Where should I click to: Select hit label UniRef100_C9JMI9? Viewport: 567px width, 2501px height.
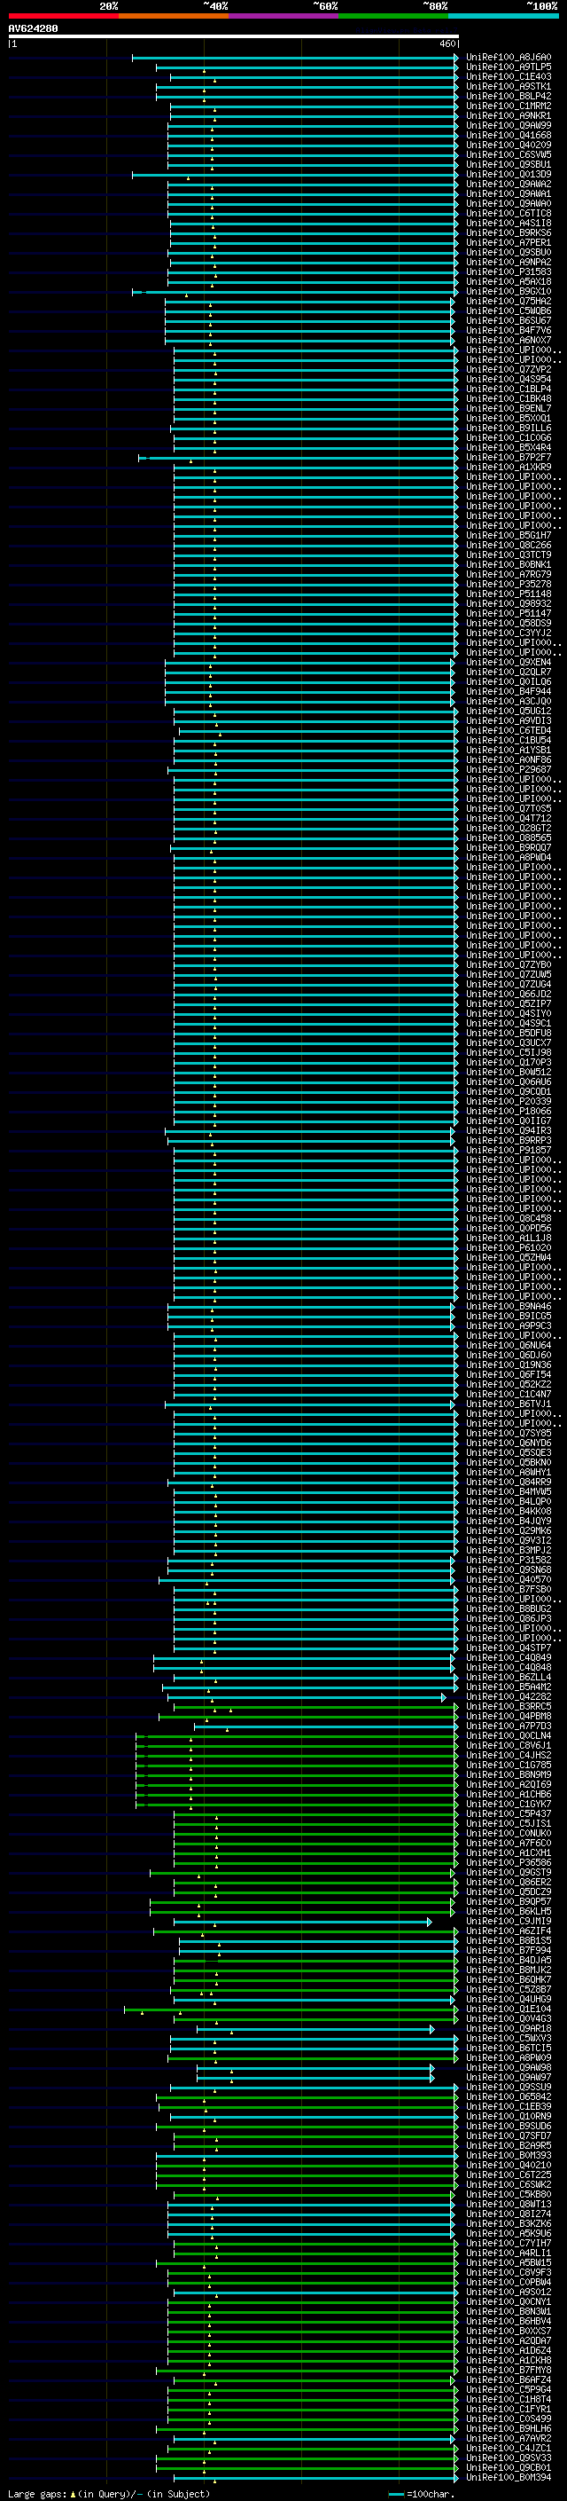tap(509, 1922)
